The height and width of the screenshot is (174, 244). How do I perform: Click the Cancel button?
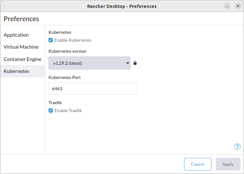click(x=198, y=164)
